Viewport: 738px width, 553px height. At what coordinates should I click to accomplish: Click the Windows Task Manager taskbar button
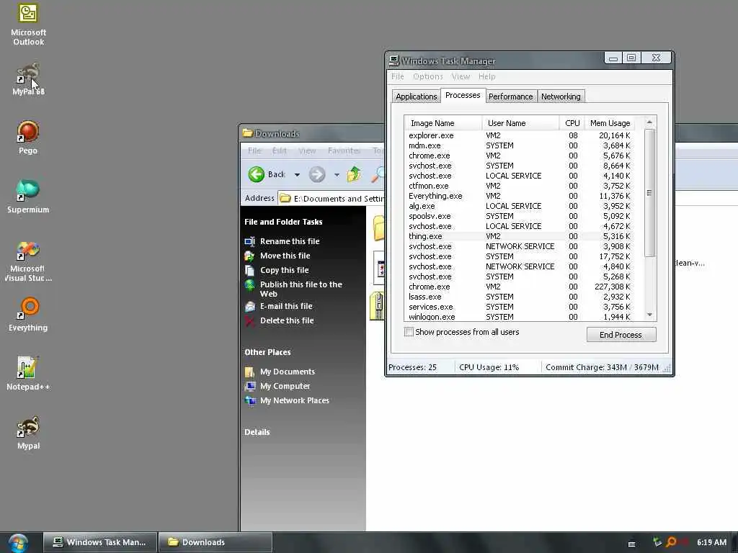[101, 542]
